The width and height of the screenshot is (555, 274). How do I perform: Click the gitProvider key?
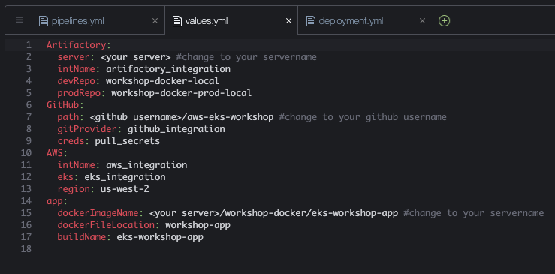(x=87, y=129)
